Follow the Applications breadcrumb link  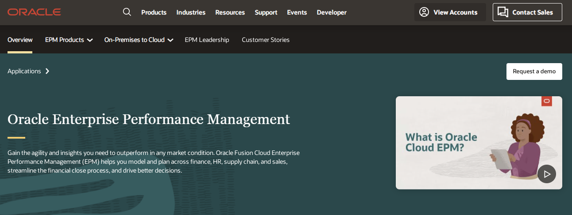click(x=24, y=71)
